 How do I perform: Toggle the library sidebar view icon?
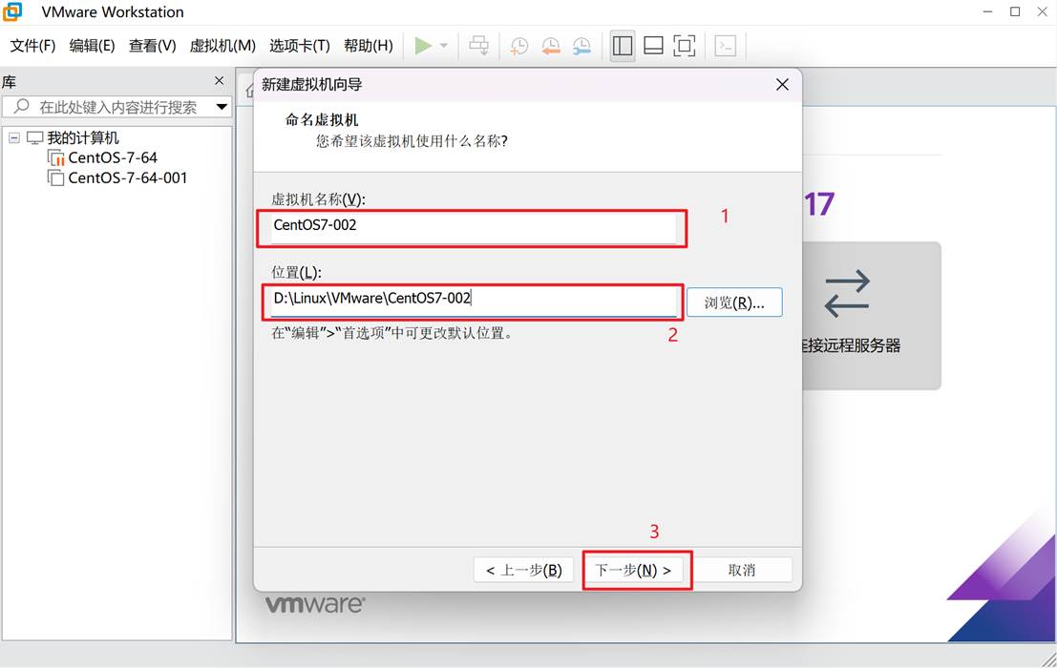(x=623, y=46)
